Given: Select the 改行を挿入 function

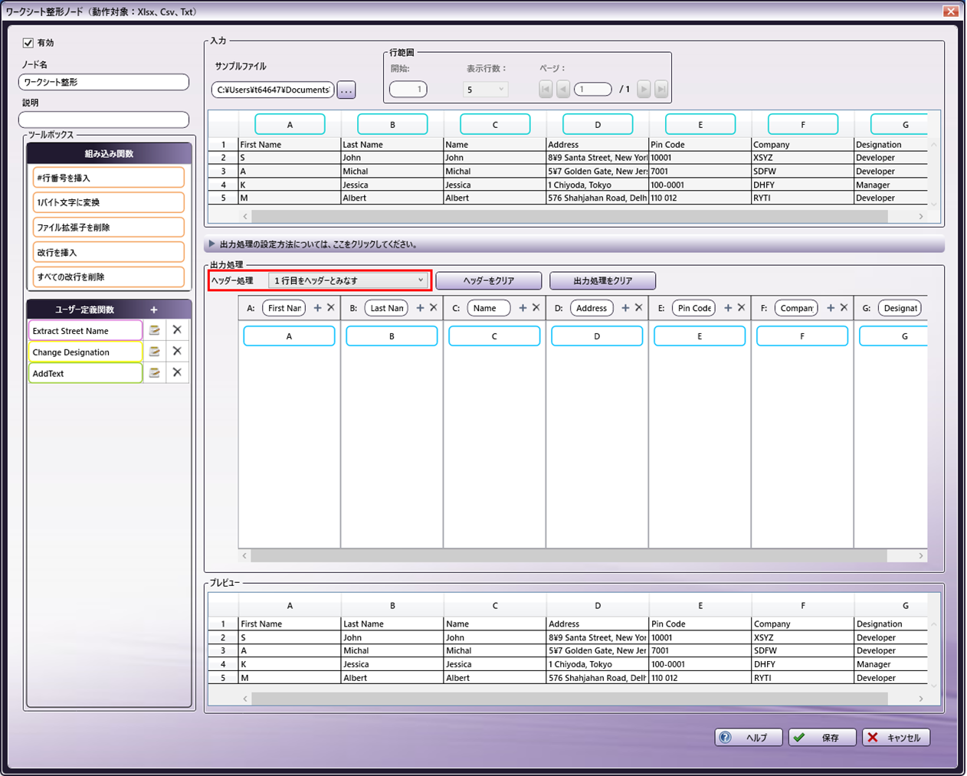Looking at the screenshot, I should coord(109,252).
